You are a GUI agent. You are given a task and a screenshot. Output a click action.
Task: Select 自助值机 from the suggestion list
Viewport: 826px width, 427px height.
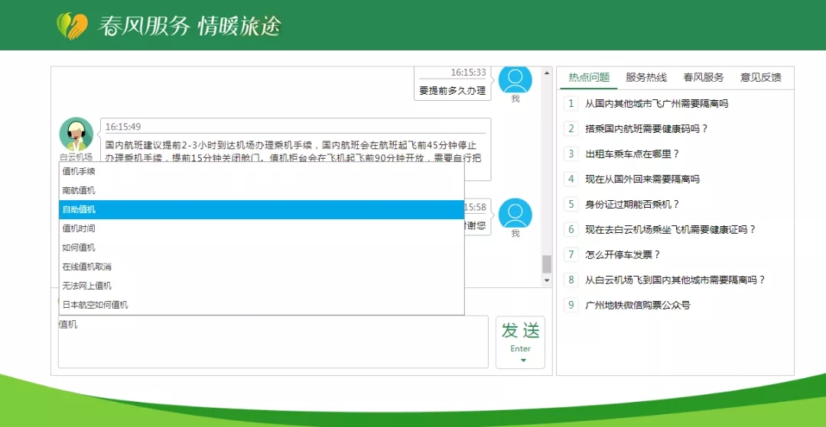(262, 209)
